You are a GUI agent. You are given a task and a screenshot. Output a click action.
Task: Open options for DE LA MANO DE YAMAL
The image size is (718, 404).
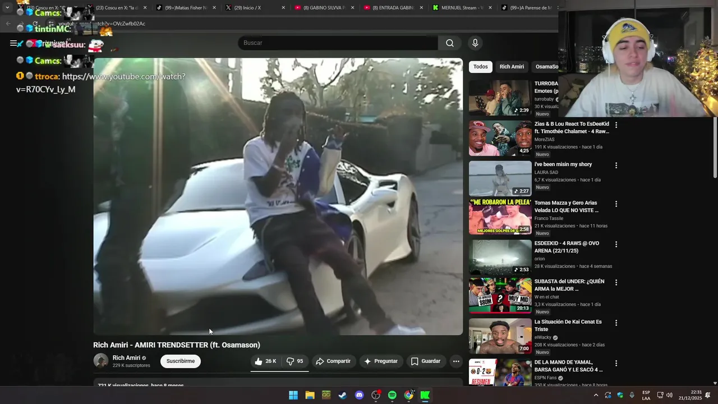(x=616, y=364)
